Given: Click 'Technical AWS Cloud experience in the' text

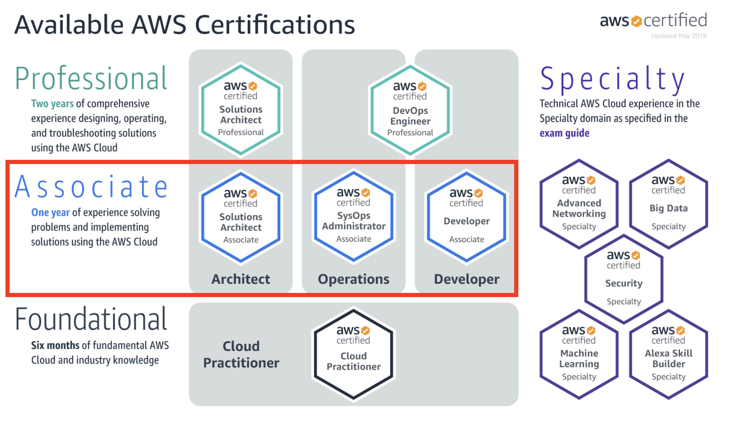Looking at the screenshot, I should 620,104.
